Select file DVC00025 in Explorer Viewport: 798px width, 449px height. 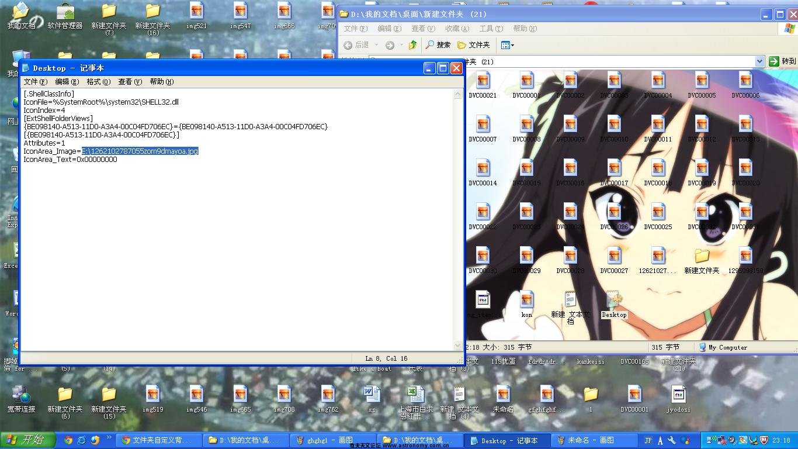(658, 217)
